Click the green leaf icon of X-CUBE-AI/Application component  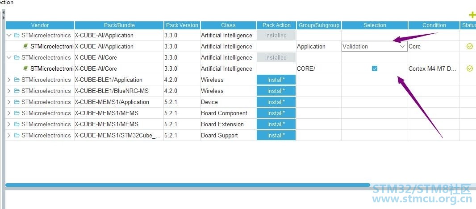tap(26, 46)
